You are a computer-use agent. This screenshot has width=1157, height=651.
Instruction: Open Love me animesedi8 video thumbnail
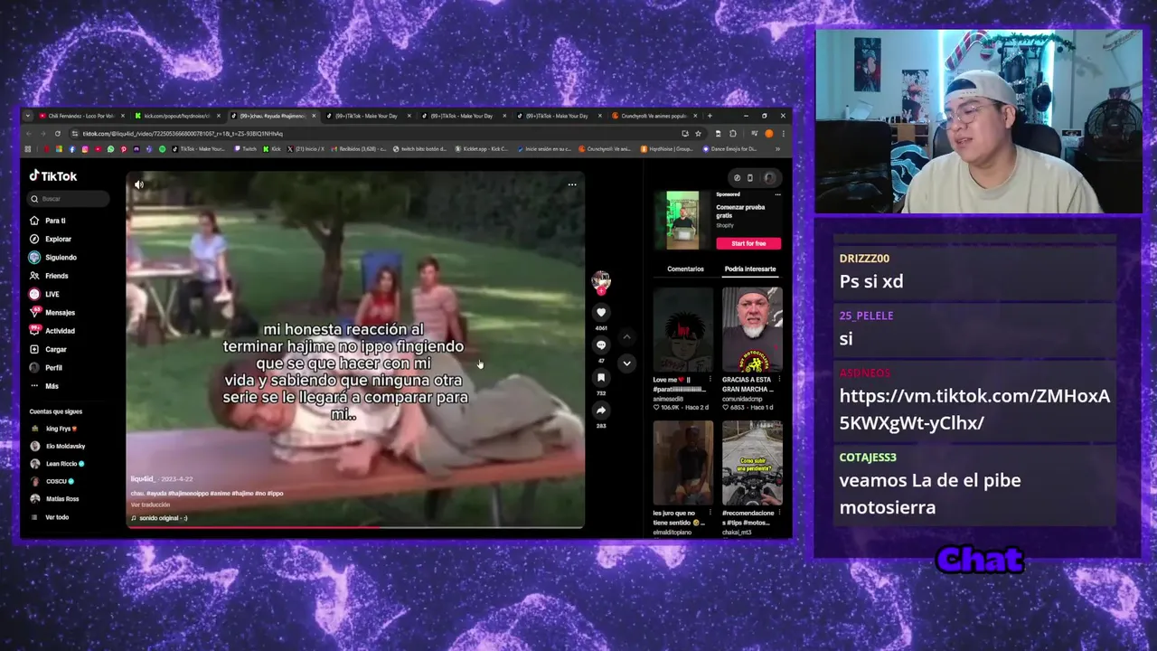(x=683, y=330)
